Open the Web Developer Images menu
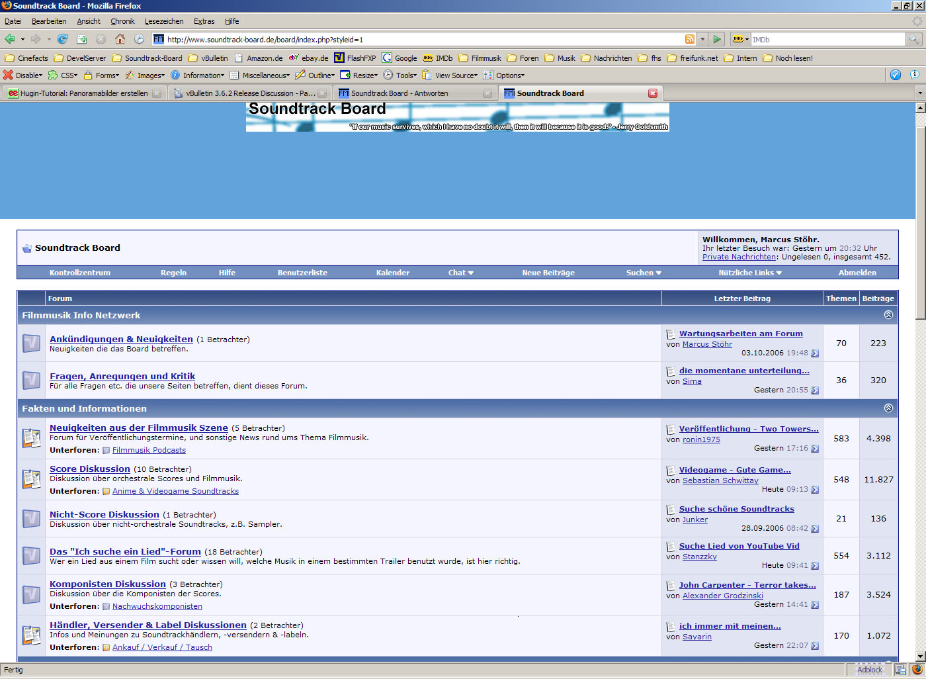The image size is (926, 679). coord(145,75)
